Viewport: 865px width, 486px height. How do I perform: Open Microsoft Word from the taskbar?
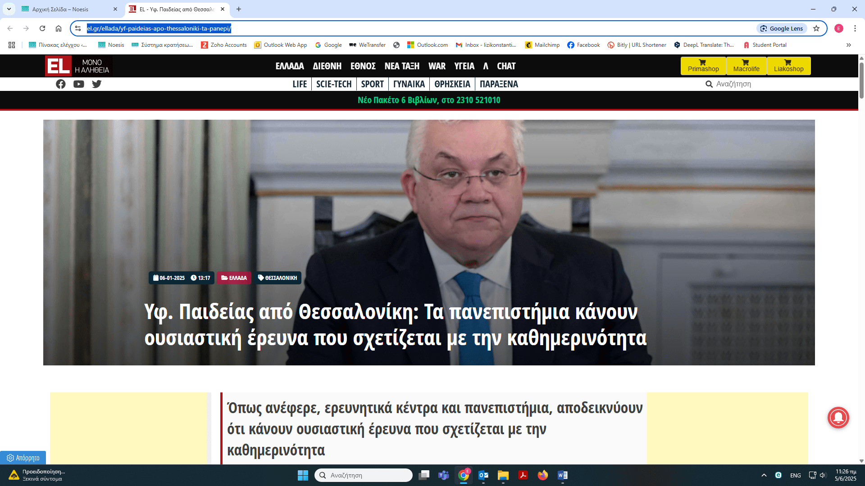[562, 475]
